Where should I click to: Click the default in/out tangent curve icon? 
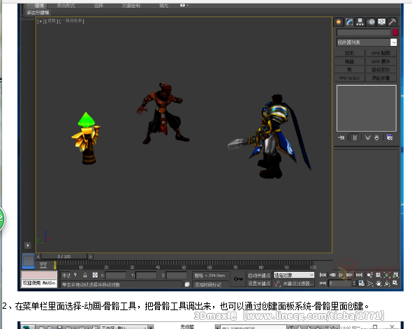(x=277, y=284)
